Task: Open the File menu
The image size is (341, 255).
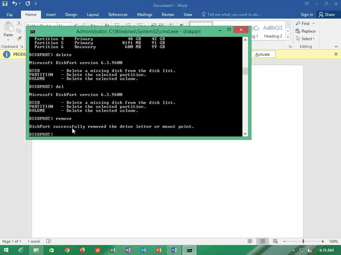Action: (10, 15)
